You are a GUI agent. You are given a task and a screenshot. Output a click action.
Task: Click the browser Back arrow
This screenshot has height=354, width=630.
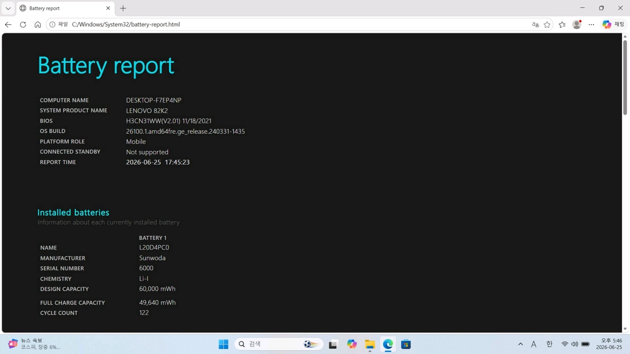pyautogui.click(x=8, y=25)
